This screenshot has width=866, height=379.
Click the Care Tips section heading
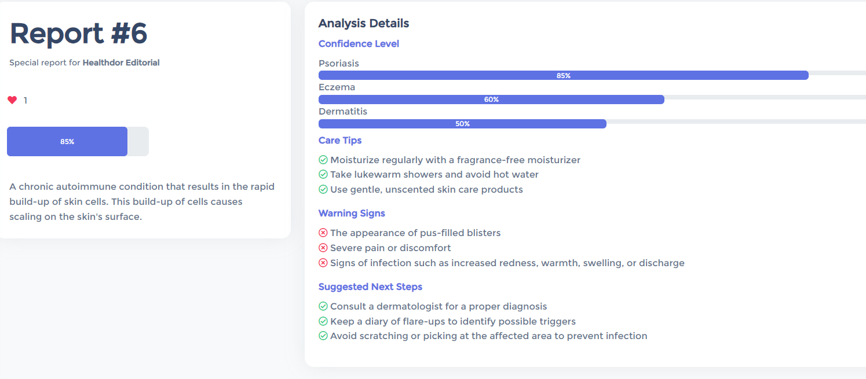340,141
